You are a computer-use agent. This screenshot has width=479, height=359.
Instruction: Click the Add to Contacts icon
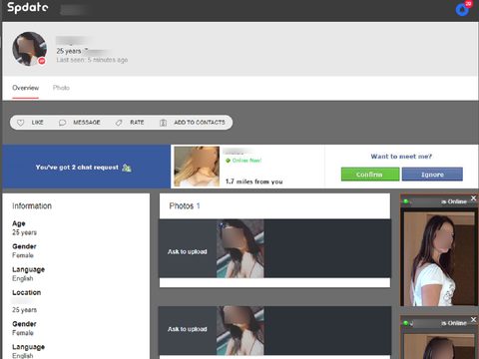[163, 123]
